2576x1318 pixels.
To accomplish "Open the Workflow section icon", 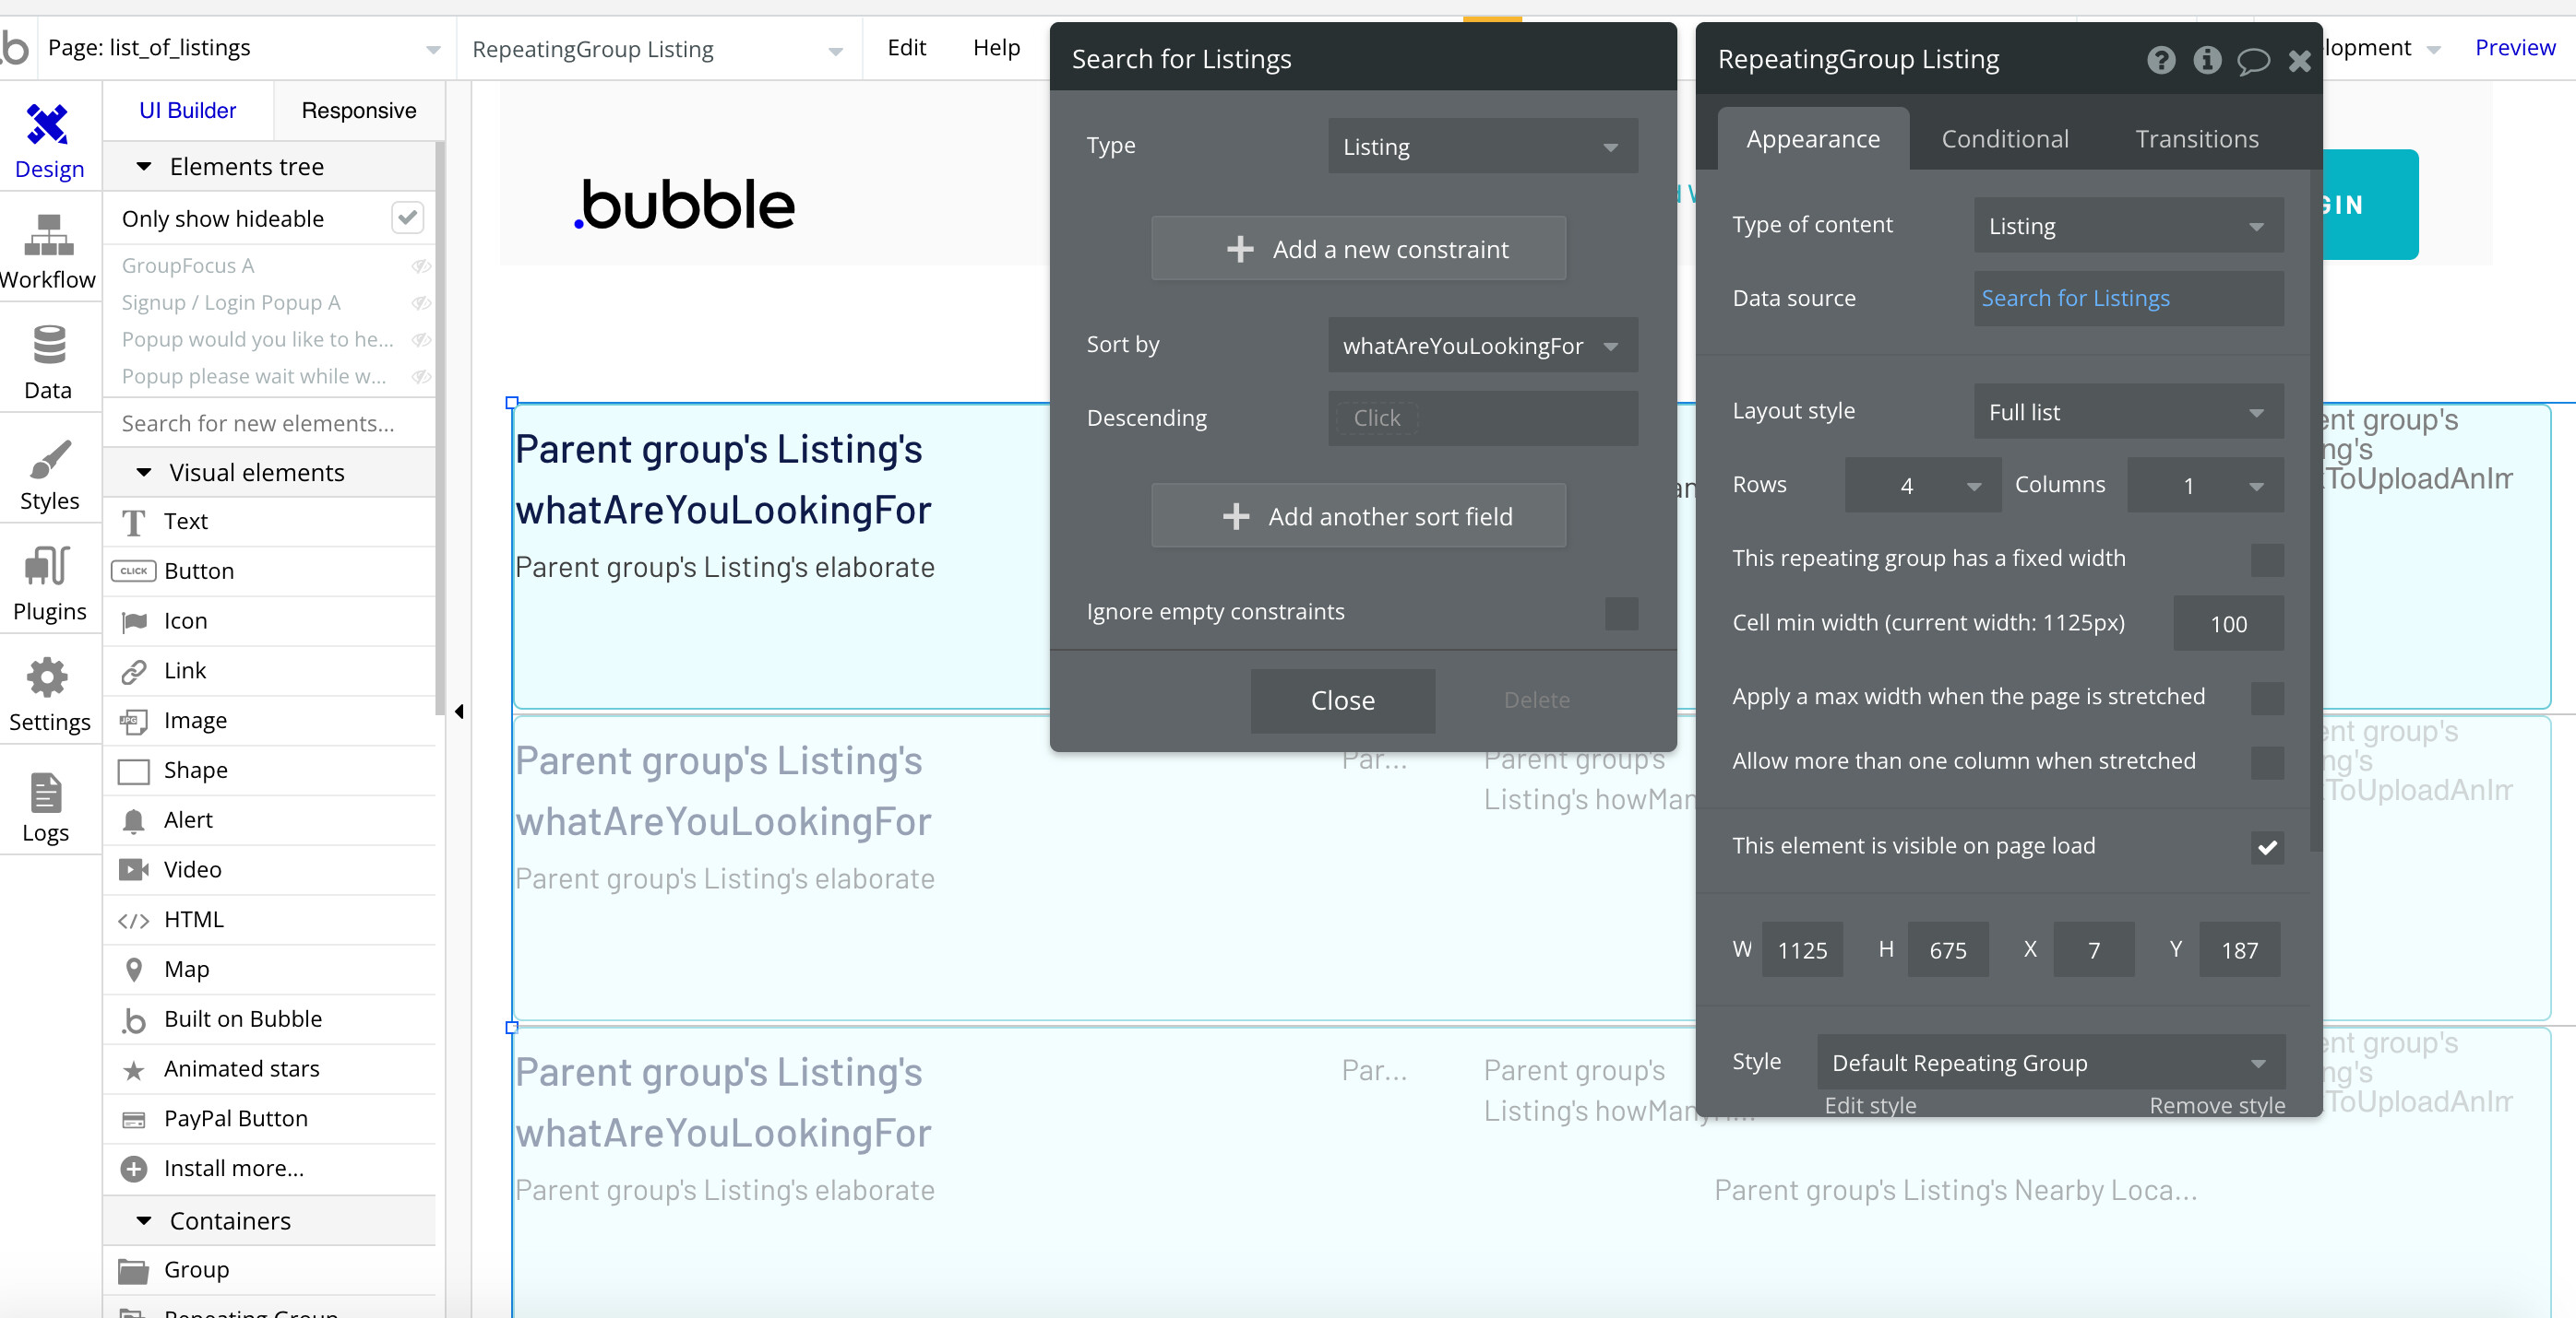I will click(48, 236).
